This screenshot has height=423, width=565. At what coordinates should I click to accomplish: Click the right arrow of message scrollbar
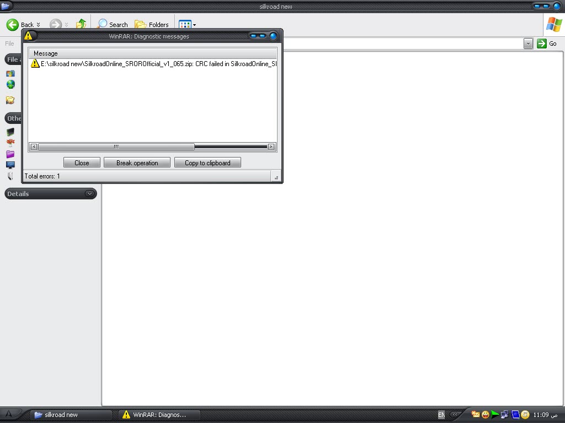pos(271,147)
